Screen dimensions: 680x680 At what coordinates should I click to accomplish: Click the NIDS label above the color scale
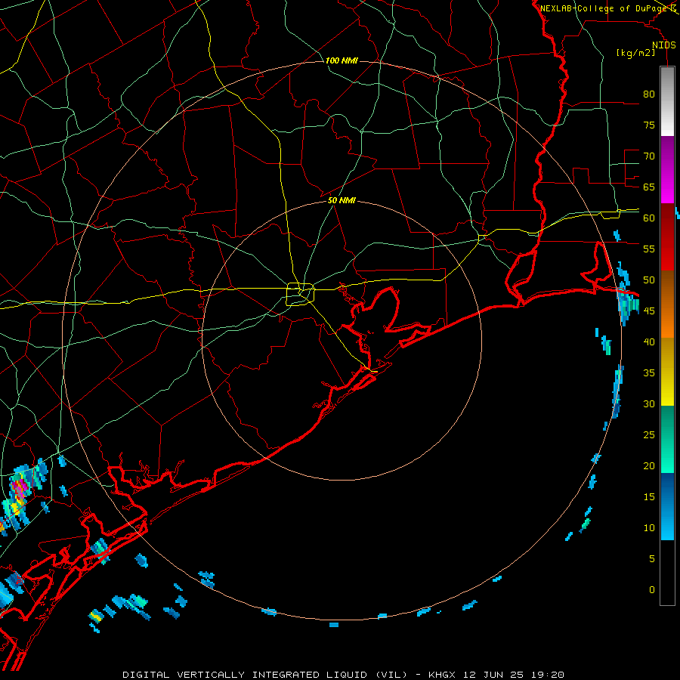664,45
